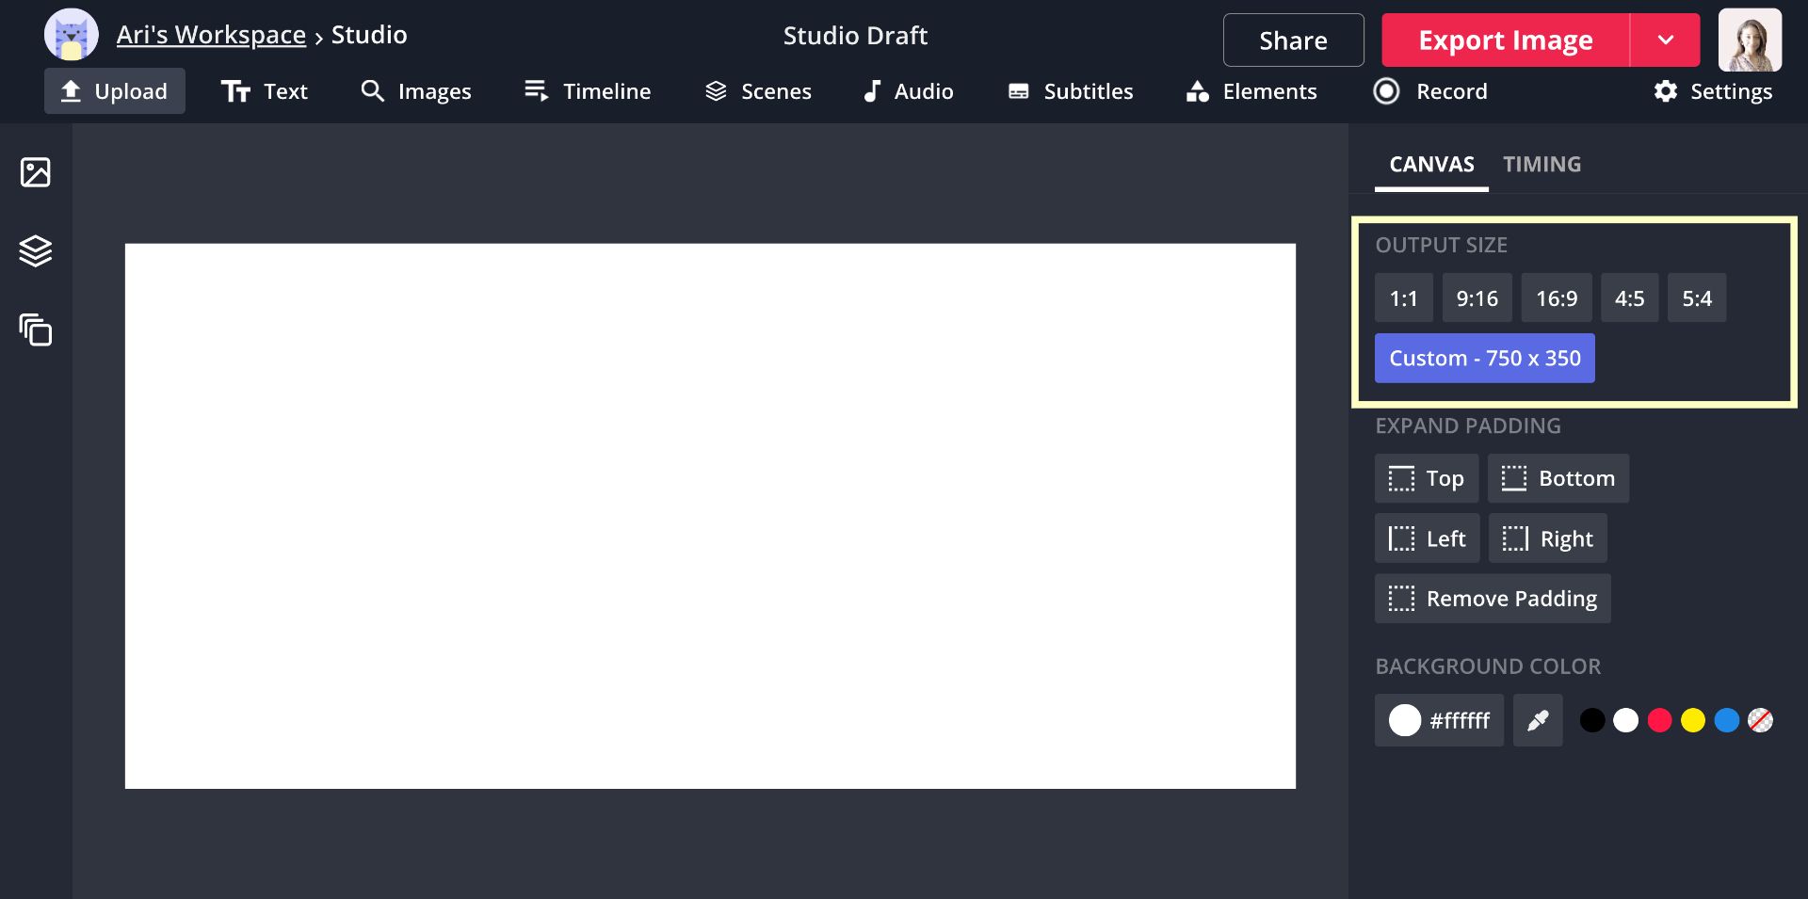The width and height of the screenshot is (1808, 899).
Task: Select the 1:1 output size ratio
Action: click(x=1403, y=298)
